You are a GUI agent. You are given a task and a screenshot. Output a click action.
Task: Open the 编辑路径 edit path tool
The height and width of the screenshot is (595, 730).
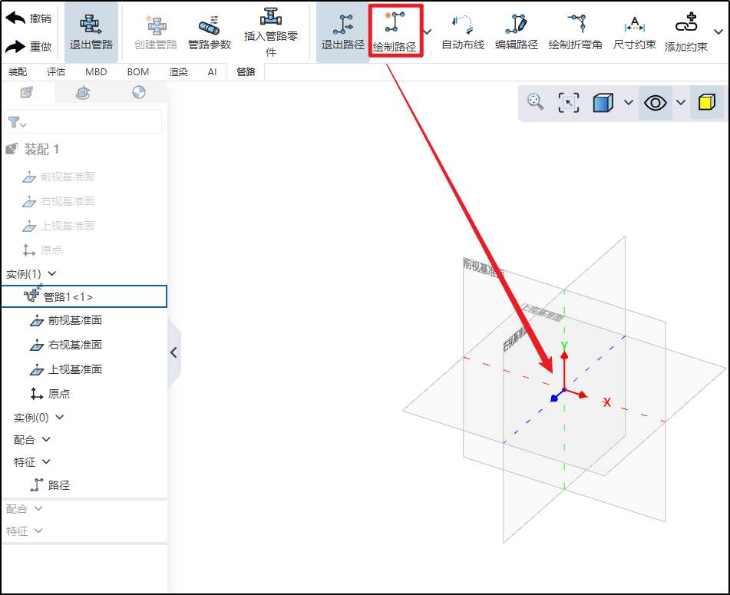pyautogui.click(x=516, y=31)
